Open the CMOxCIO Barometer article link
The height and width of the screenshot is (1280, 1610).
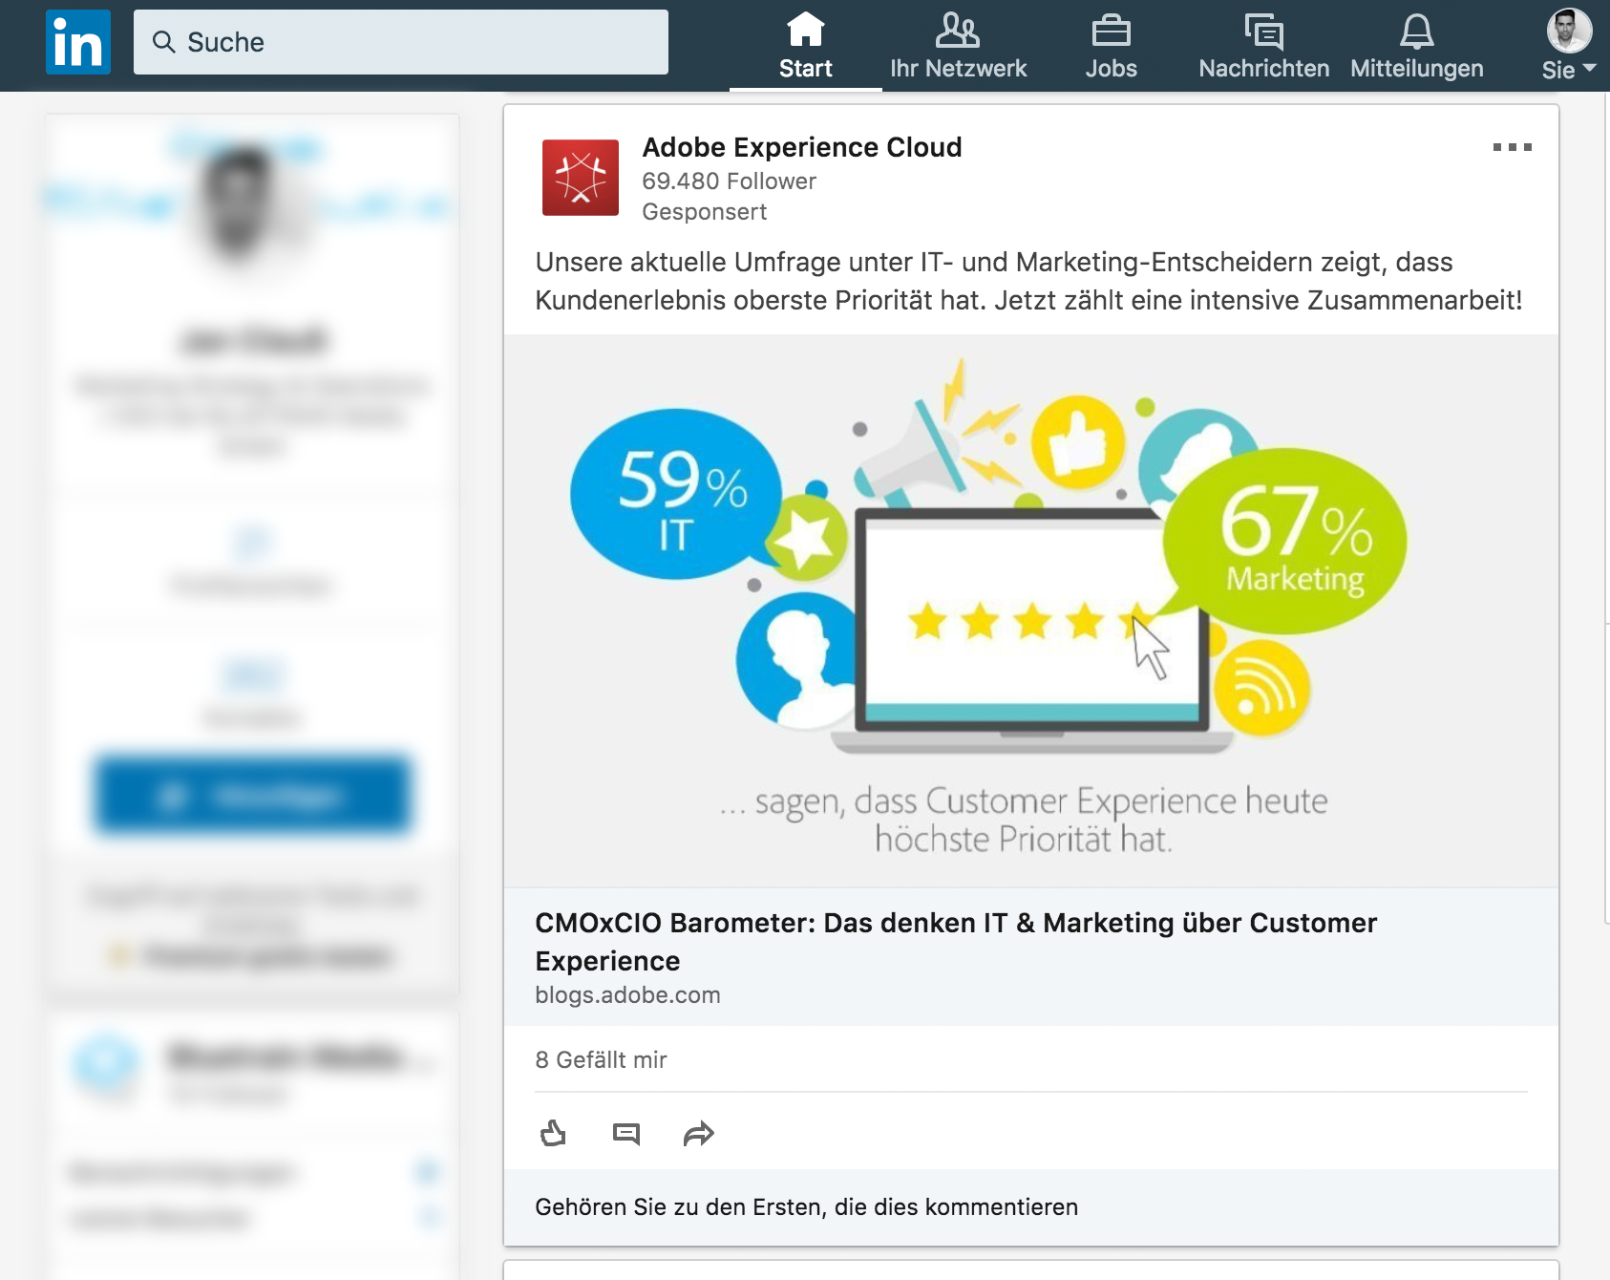click(956, 941)
